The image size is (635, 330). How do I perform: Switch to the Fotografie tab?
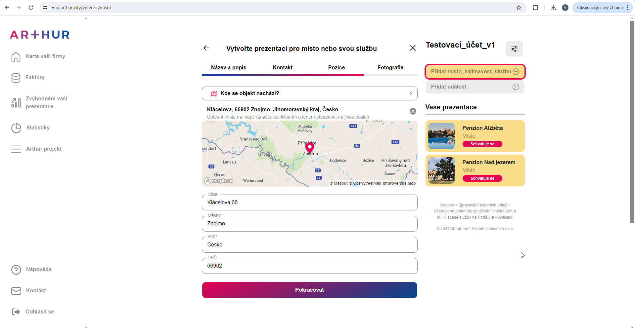390,68
